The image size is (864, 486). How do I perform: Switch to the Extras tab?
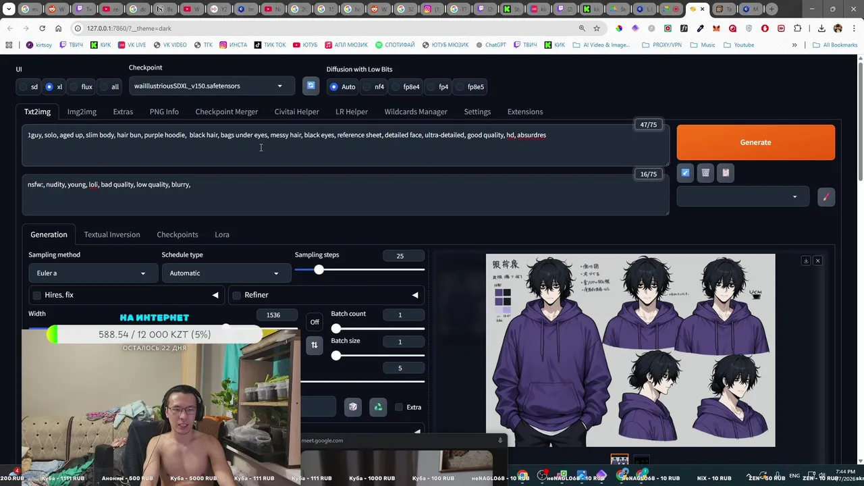(123, 111)
